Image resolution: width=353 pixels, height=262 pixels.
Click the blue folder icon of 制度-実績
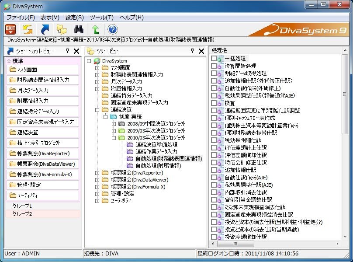113,117
